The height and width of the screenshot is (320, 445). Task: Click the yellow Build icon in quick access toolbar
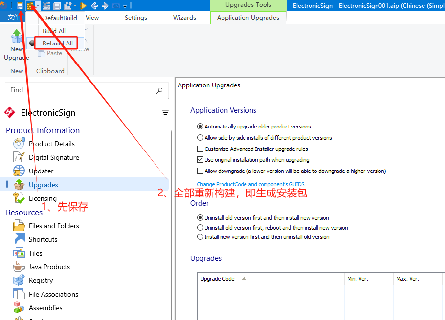[30, 6]
